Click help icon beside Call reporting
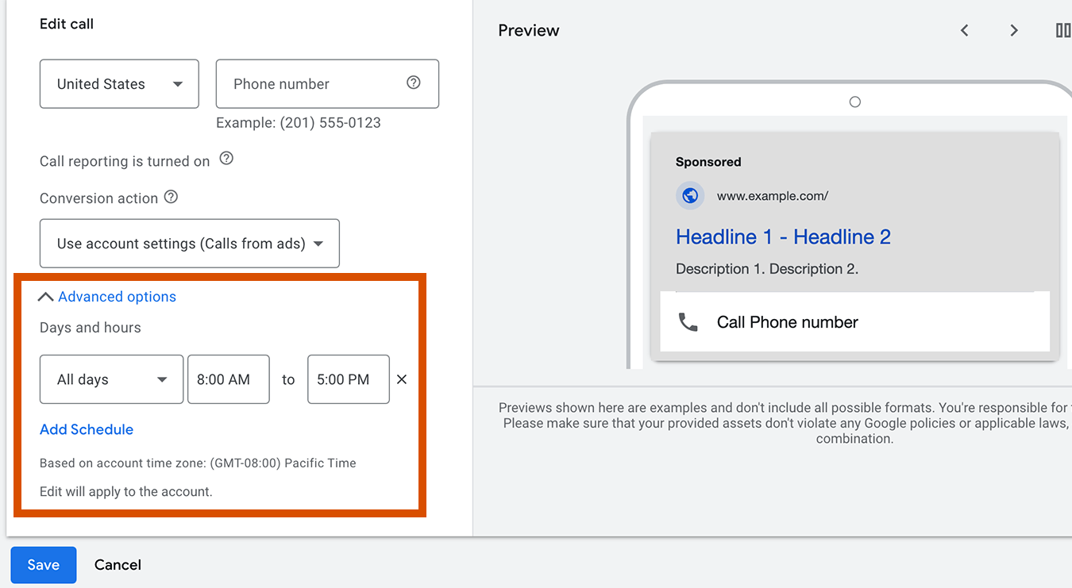The width and height of the screenshot is (1072, 588). [226, 159]
